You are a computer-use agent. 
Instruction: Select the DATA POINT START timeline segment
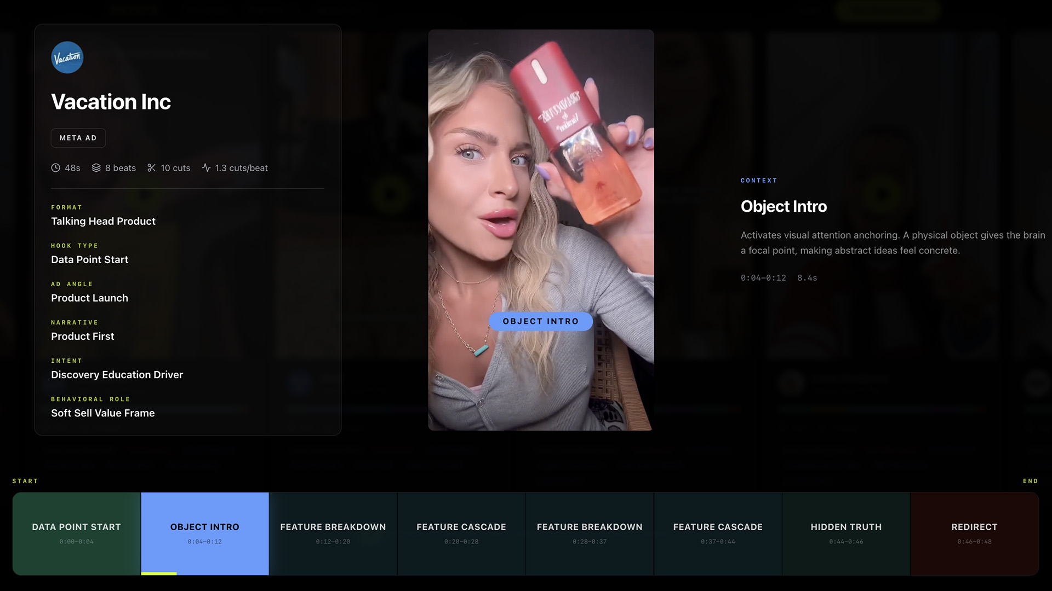76,527
